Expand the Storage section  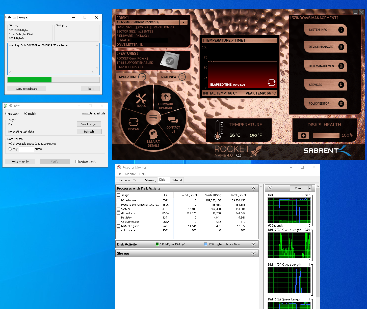pyautogui.click(x=253, y=253)
